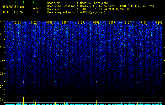This screenshot has height=105, width=165.
Task: Click the 0152 time marker
Action: [x=34, y=23]
